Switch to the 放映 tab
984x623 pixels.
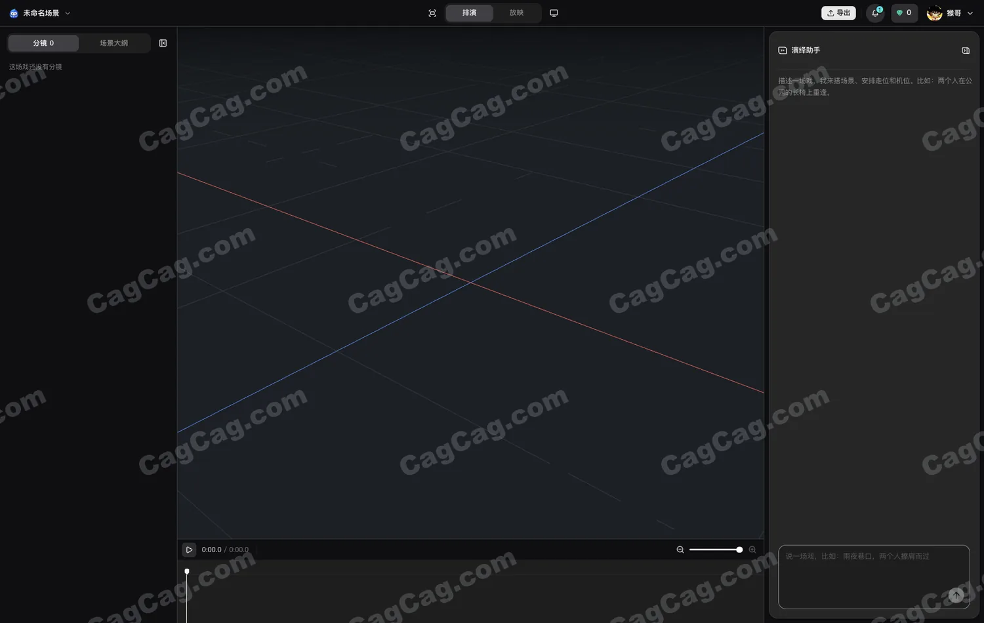tap(517, 13)
